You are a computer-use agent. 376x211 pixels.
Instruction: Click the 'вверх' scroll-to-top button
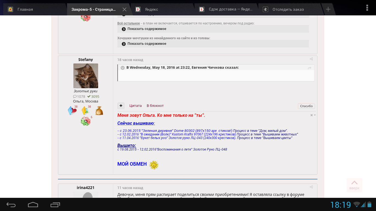pos(354,185)
